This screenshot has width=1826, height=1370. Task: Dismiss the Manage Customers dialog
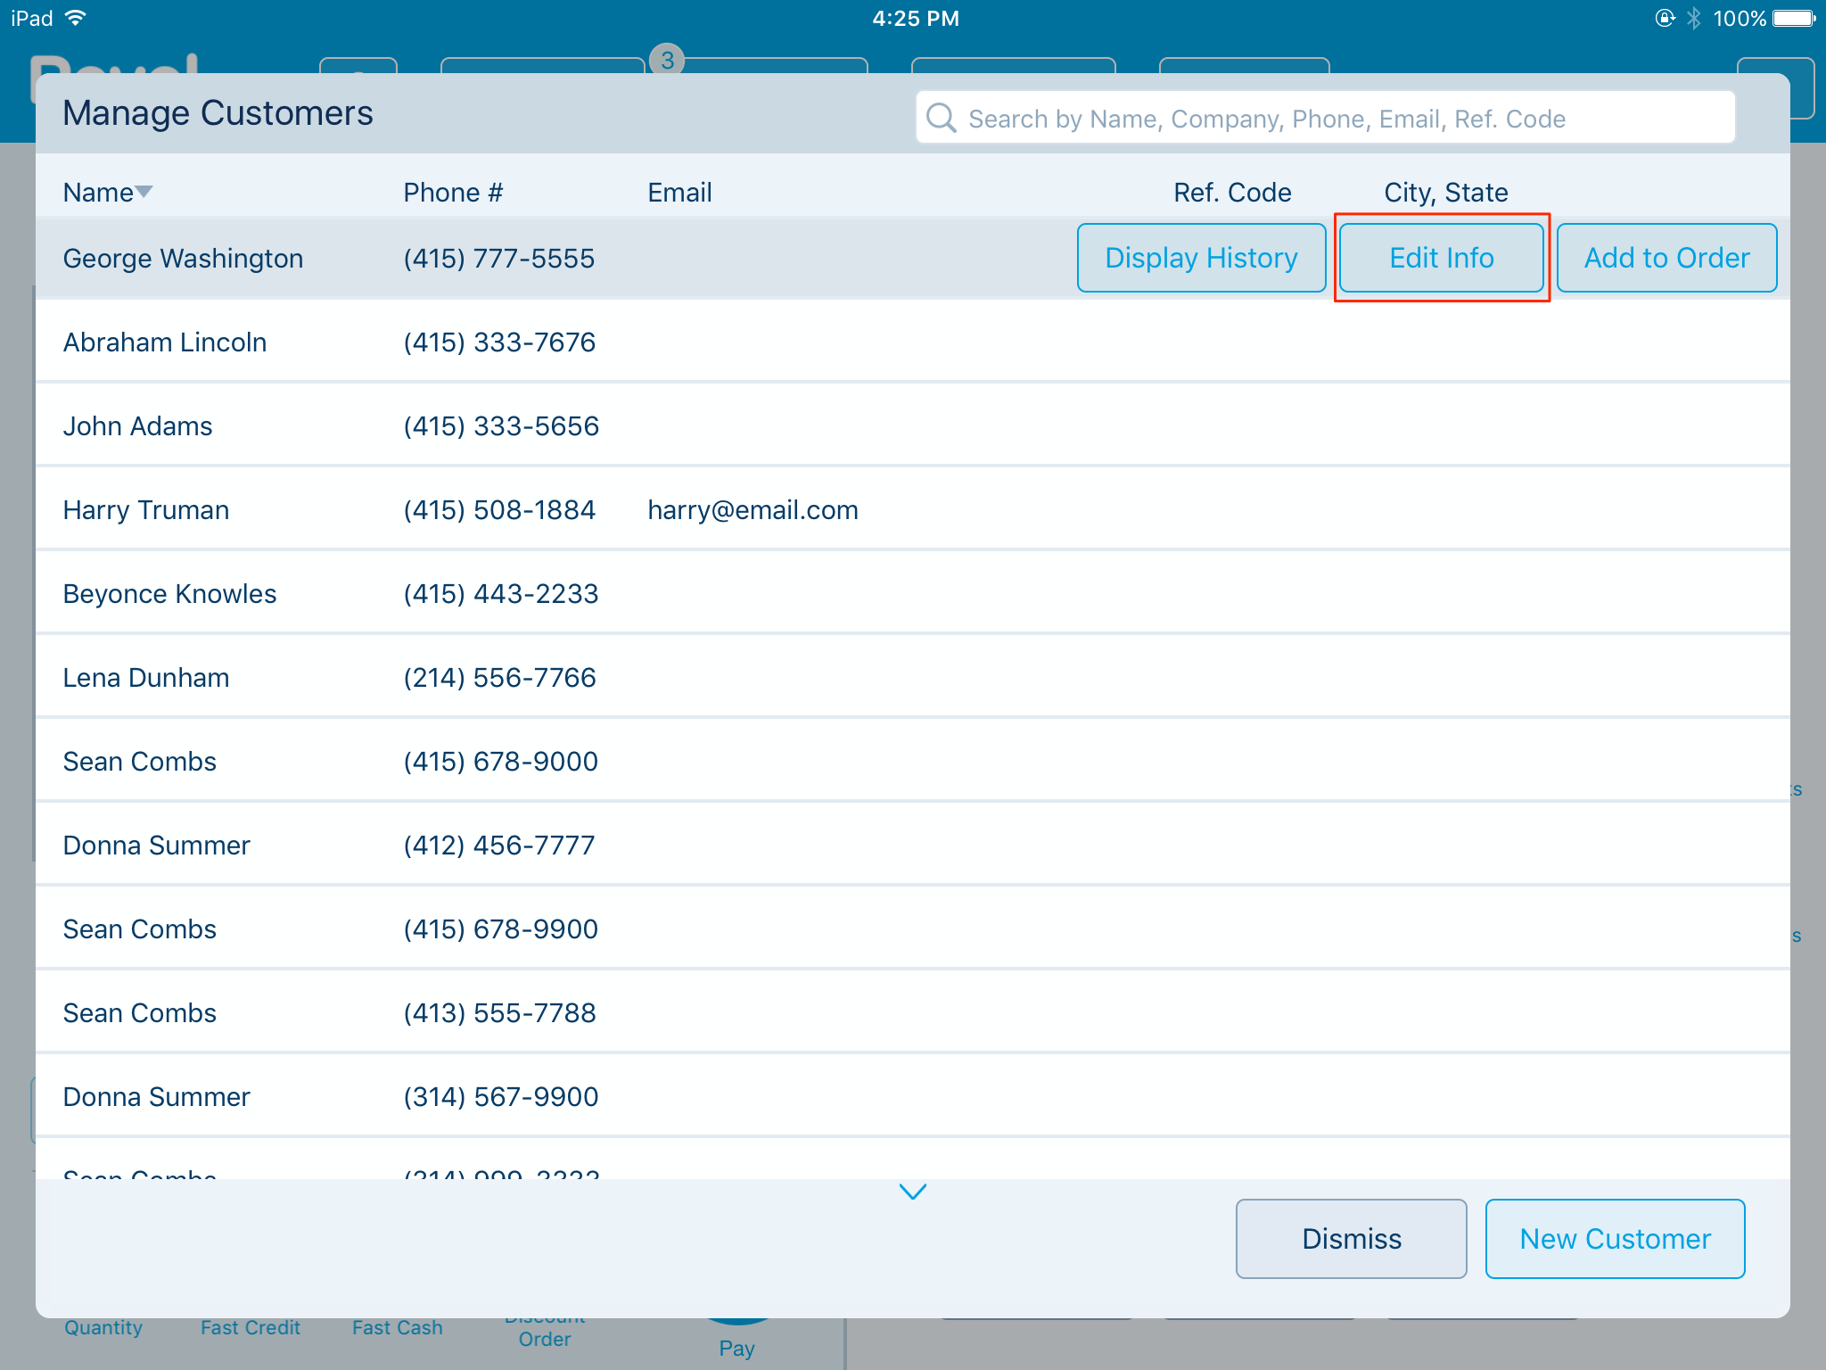pos(1351,1239)
